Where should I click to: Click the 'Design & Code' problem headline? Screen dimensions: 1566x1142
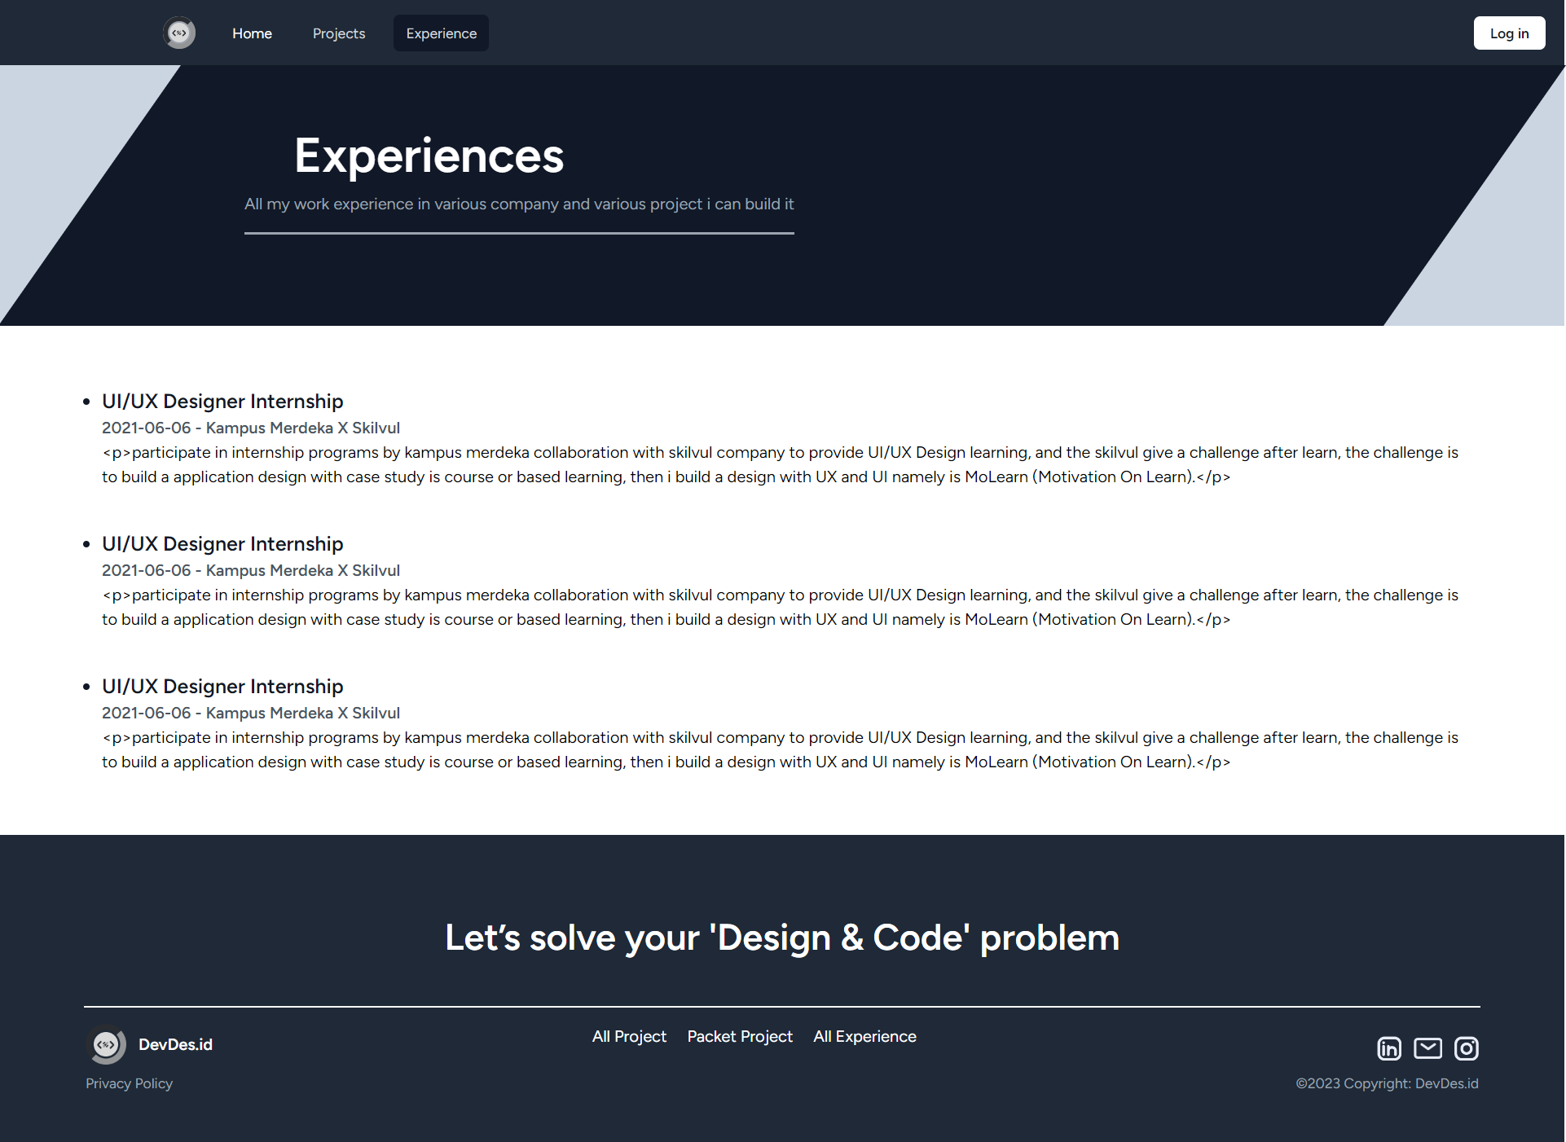coord(782,938)
